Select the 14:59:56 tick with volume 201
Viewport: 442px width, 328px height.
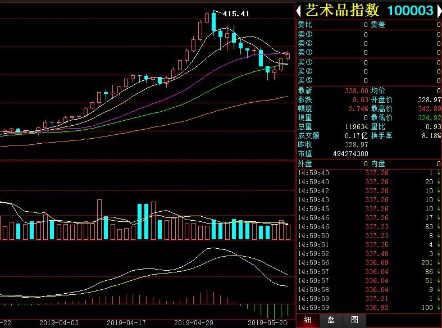pyautogui.click(x=369, y=263)
